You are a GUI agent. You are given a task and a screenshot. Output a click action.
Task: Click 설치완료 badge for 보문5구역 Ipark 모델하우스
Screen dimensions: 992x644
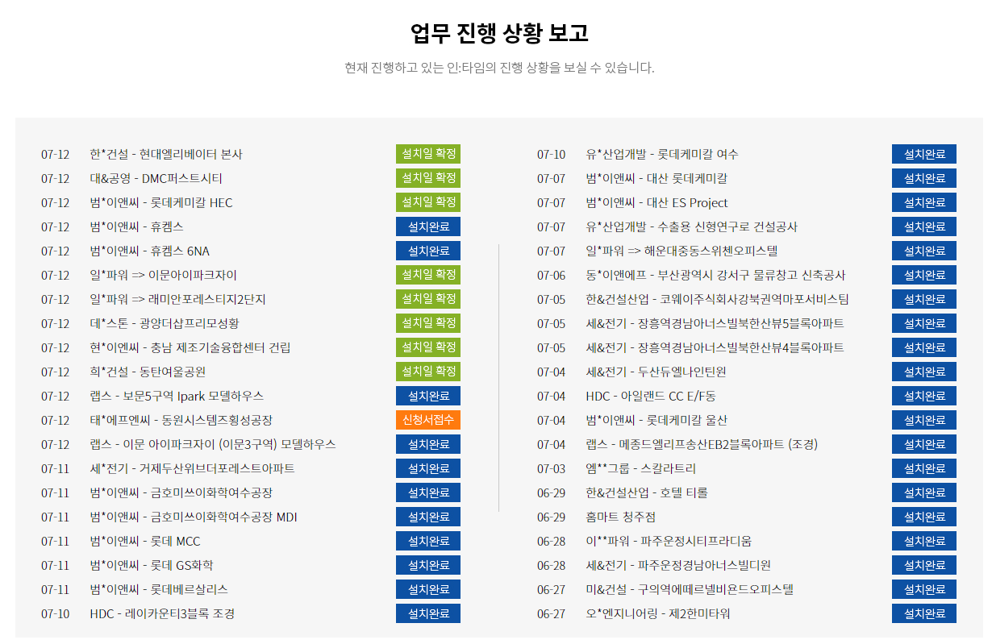pyautogui.click(x=428, y=396)
